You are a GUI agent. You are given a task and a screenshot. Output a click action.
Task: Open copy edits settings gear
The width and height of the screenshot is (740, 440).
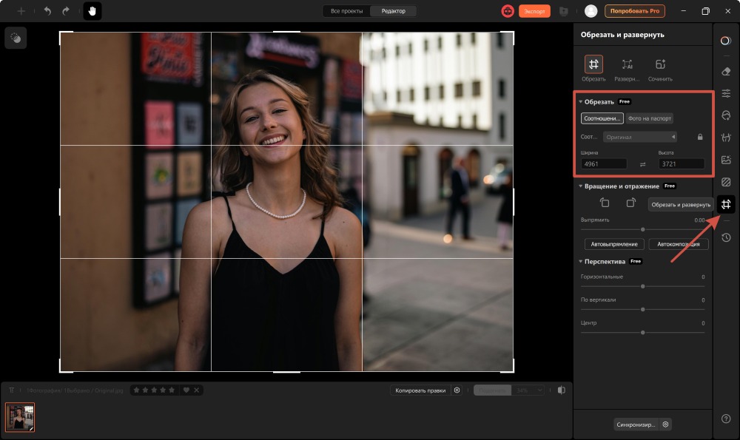coord(457,390)
